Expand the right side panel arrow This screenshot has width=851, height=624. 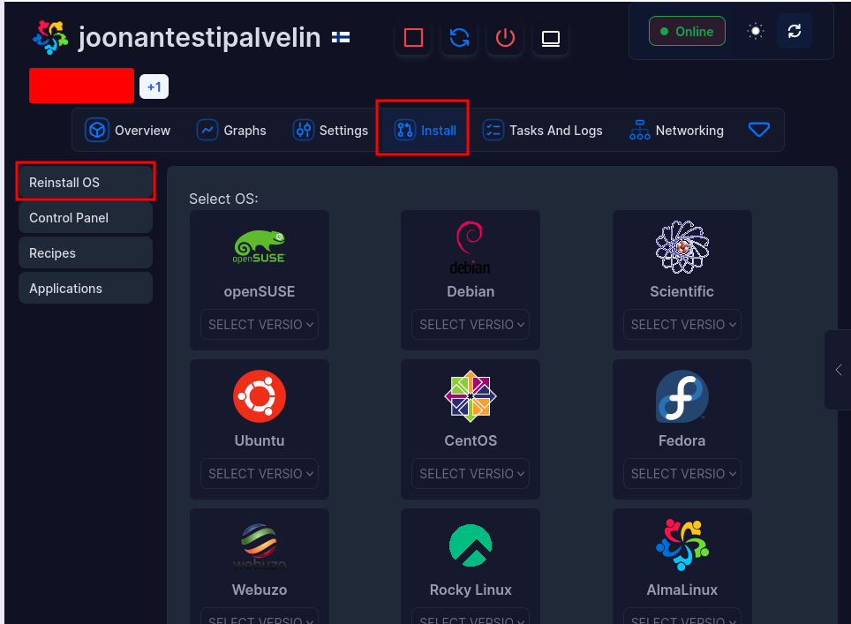[x=838, y=370]
